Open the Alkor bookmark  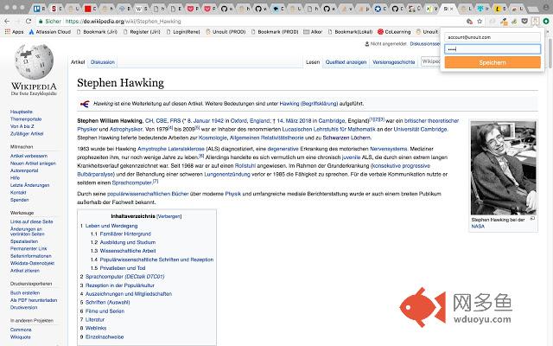(x=313, y=32)
